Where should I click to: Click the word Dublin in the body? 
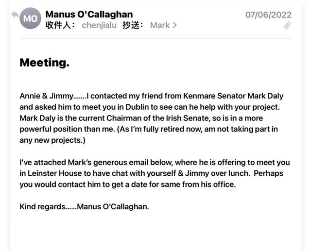point(137,107)
